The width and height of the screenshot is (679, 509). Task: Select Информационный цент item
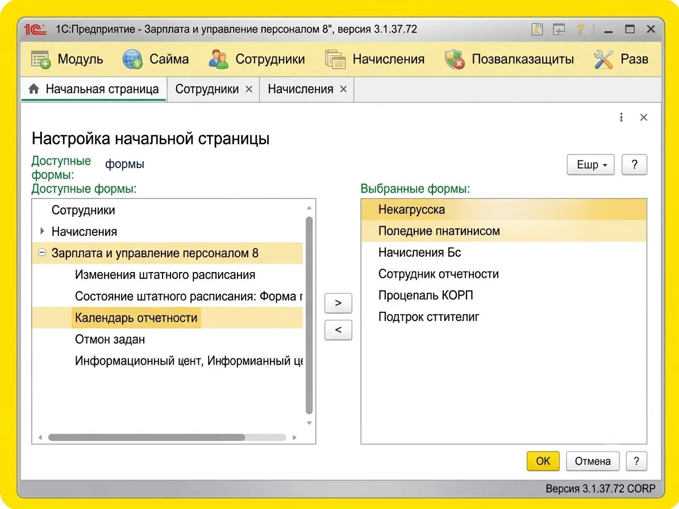(x=168, y=361)
